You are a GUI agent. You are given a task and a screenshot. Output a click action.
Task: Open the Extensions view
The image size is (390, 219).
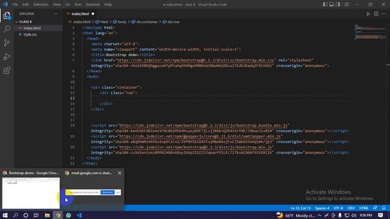coord(7,71)
